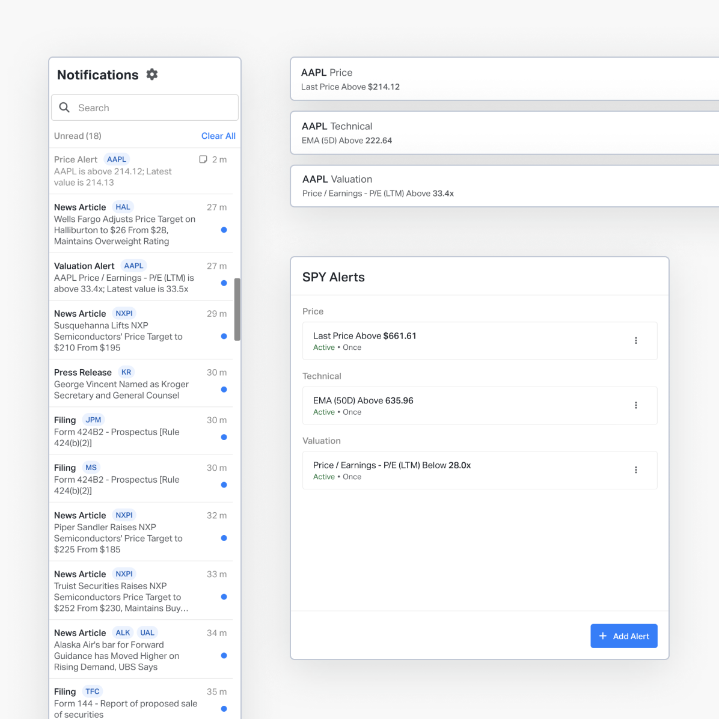
Task: Click the UAL ticker tag
Action: (x=147, y=632)
